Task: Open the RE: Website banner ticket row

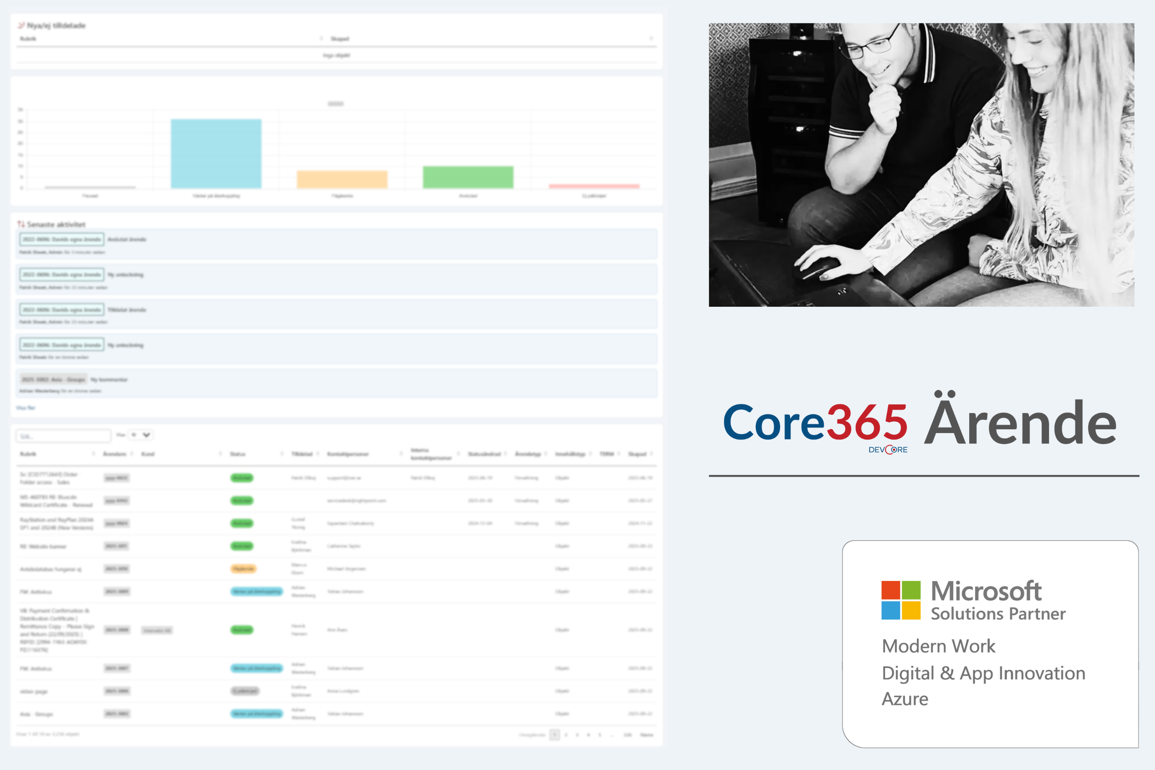Action: point(43,546)
